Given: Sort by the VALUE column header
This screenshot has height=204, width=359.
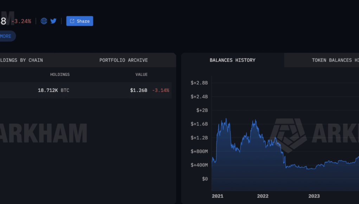Looking at the screenshot, I should [x=141, y=75].
